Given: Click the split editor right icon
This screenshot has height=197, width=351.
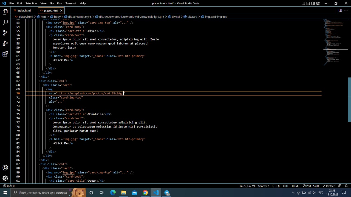Looking at the screenshot, I should point(340,10).
